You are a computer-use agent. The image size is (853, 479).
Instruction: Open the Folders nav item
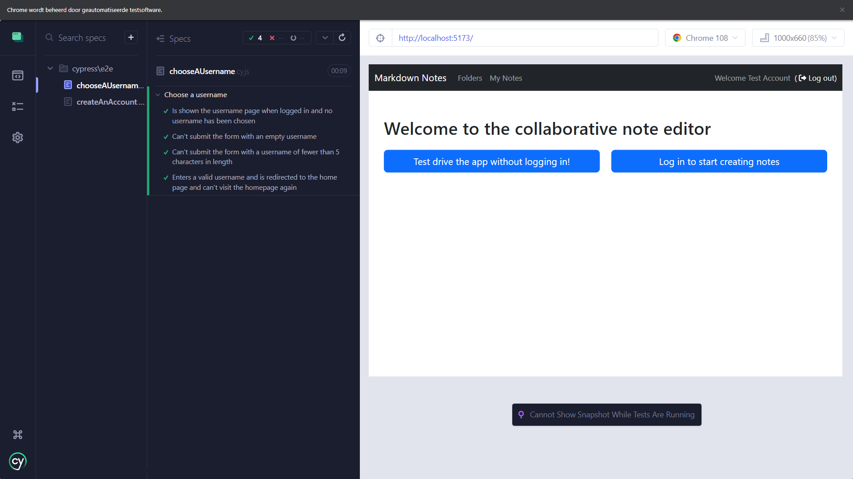click(470, 78)
